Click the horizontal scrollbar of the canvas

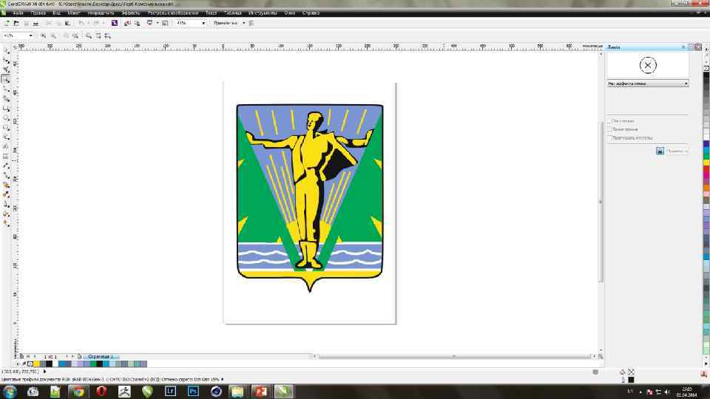click(x=454, y=356)
